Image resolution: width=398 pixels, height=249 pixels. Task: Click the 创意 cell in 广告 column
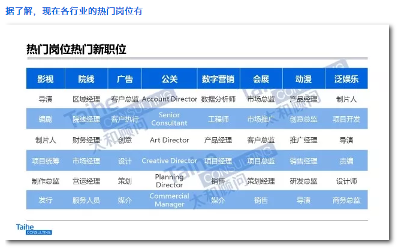point(125,140)
